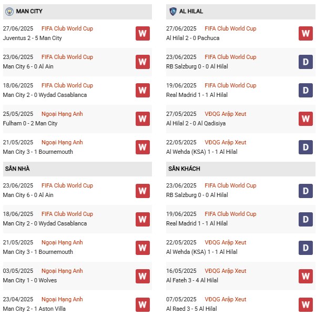Open match Man City 2 - 1 Aston Villa
This screenshot has height=315, width=316.
pos(34,309)
